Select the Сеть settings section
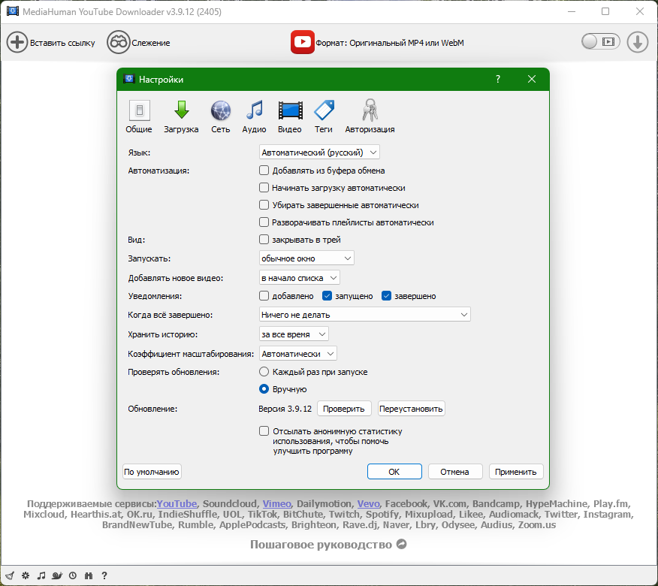The height and width of the screenshot is (586, 658). [220, 115]
